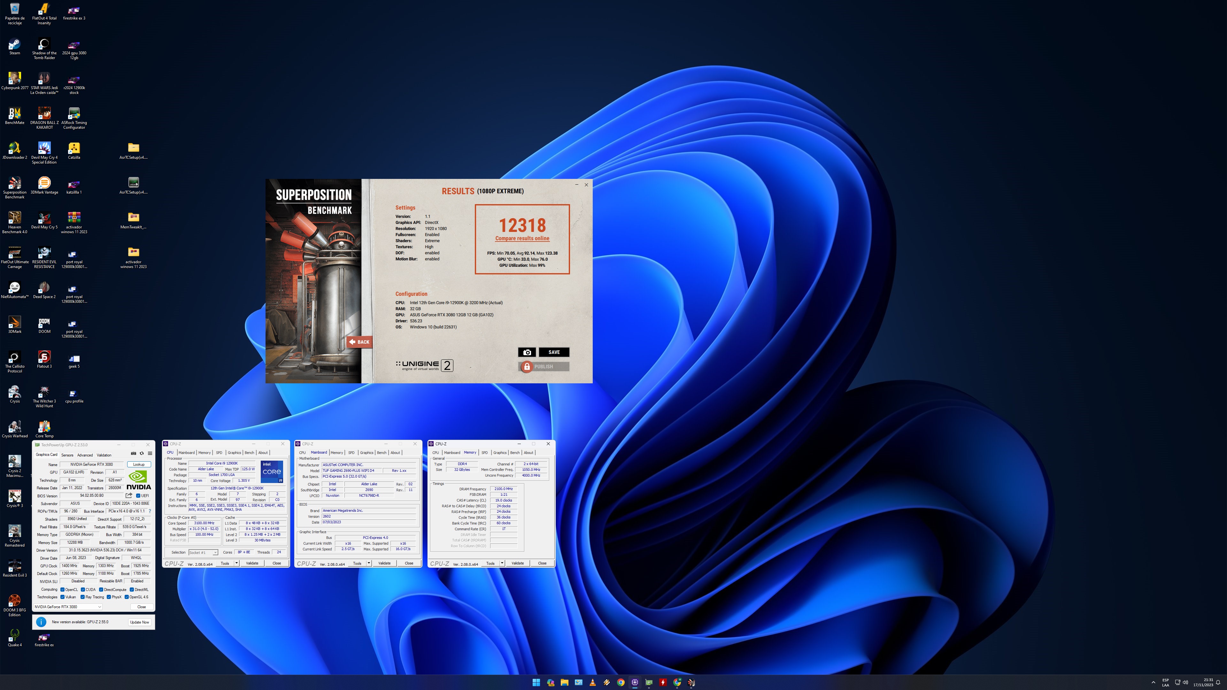This screenshot has width=1227, height=690.
Task: Open Tools dropdown arrow in CPU-Z Memory window
Action: click(x=502, y=563)
